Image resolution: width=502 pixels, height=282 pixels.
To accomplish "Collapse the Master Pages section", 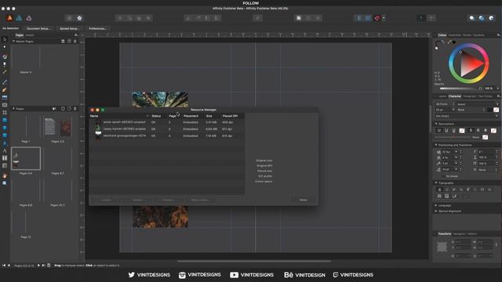I will click(x=13, y=42).
